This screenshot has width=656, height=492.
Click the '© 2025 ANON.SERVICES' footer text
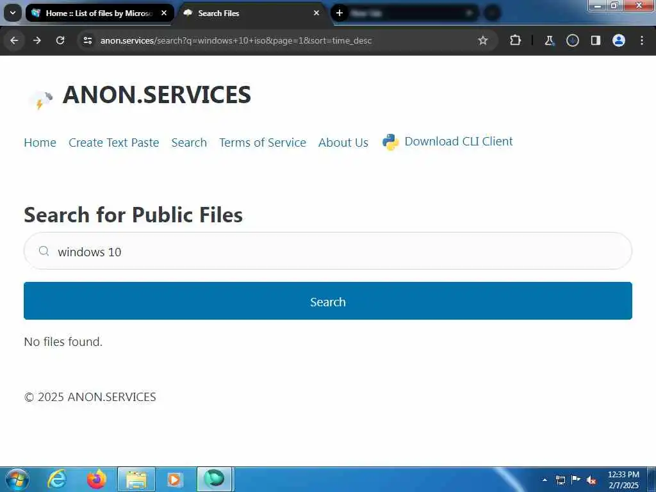tap(90, 397)
